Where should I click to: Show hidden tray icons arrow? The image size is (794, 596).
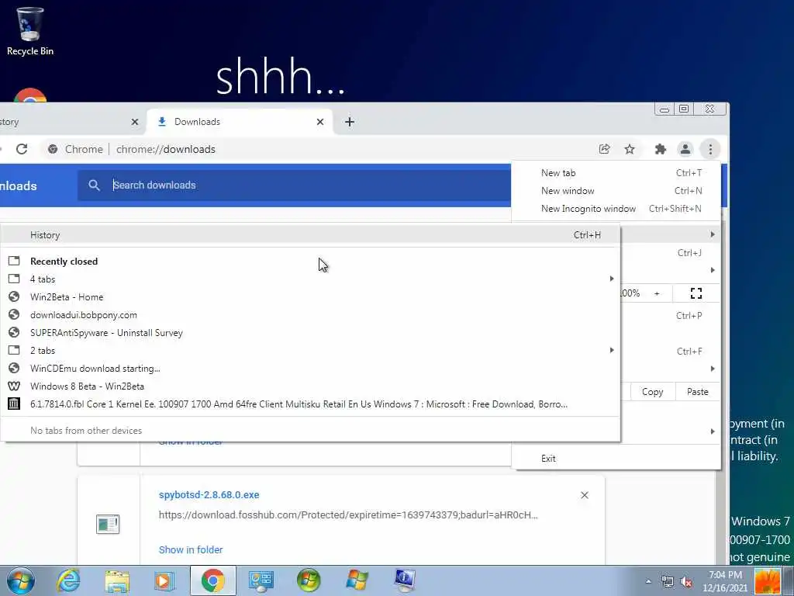click(x=648, y=582)
